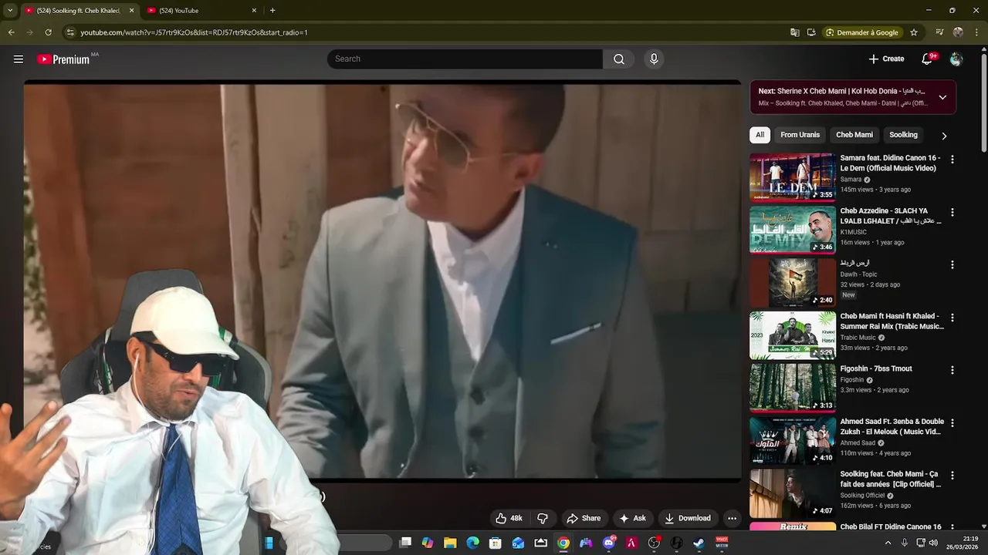988x555 pixels.
Task: Open Chrome tab search dropdown
Action: (x=10, y=11)
